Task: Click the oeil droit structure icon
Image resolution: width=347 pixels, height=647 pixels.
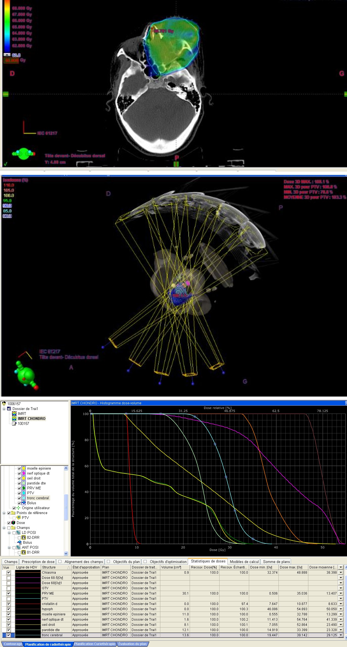Action: [x=24, y=478]
